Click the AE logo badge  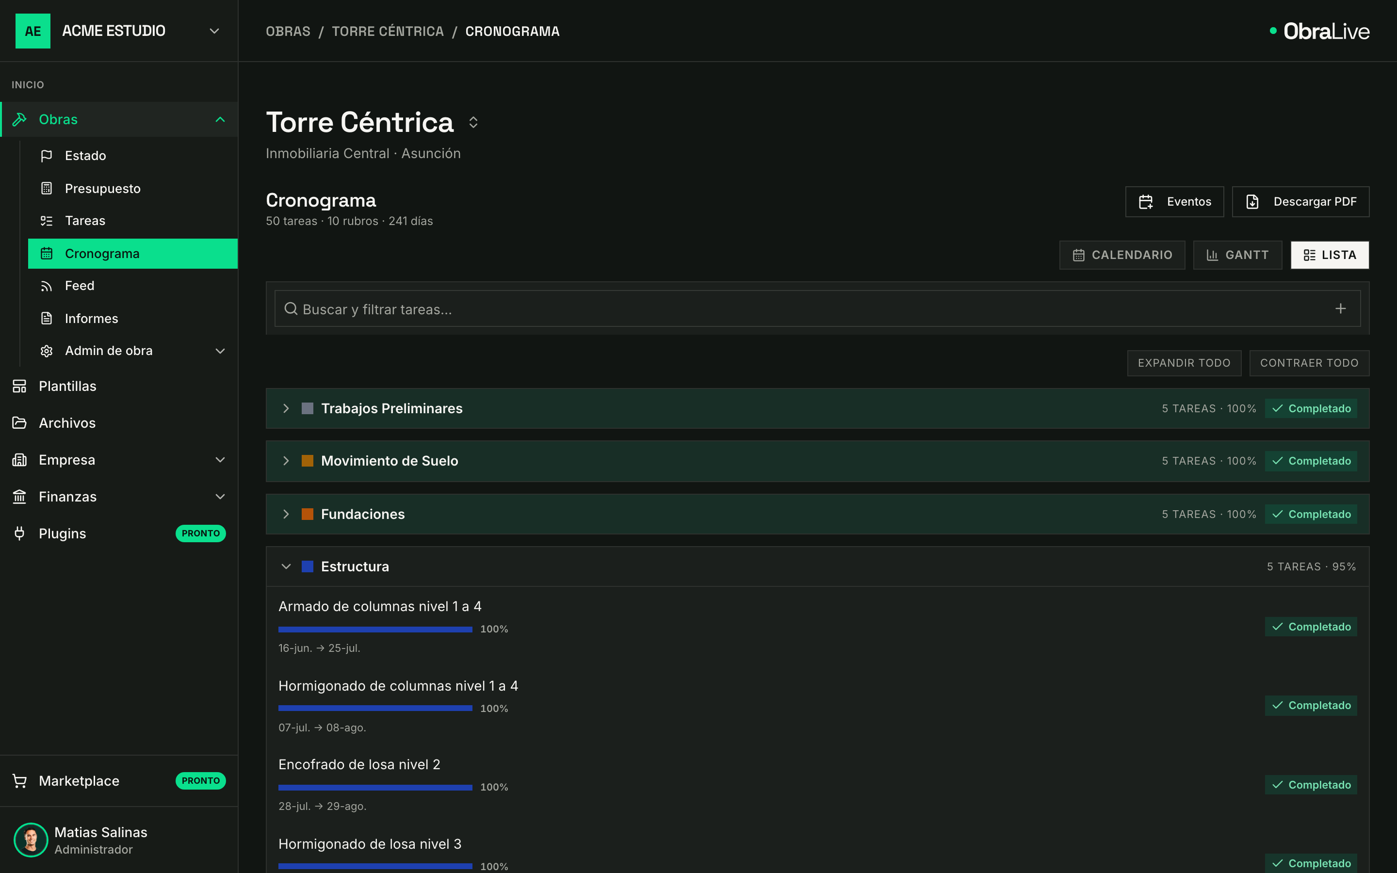point(33,31)
